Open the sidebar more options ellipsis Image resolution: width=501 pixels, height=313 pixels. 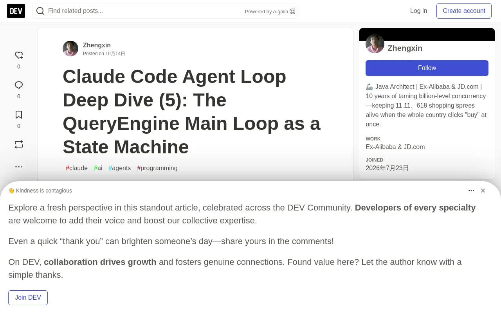19,167
